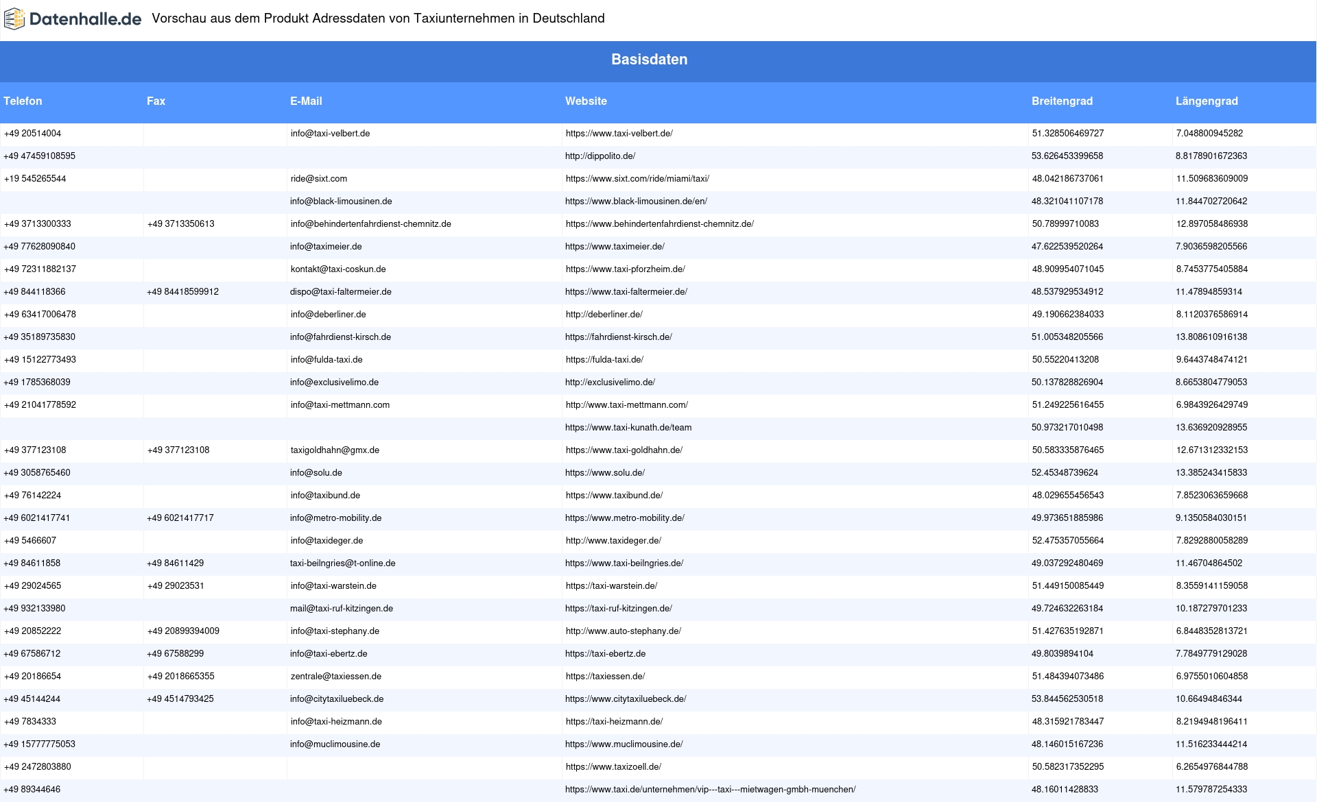Select email info@behindertenfahrdienst-chemnitz.de
Screen dimensions: 1317x802
point(371,224)
